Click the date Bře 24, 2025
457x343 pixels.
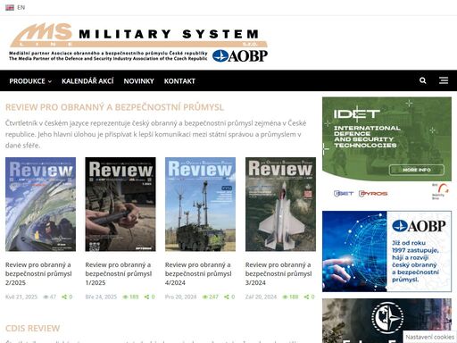tap(101, 297)
